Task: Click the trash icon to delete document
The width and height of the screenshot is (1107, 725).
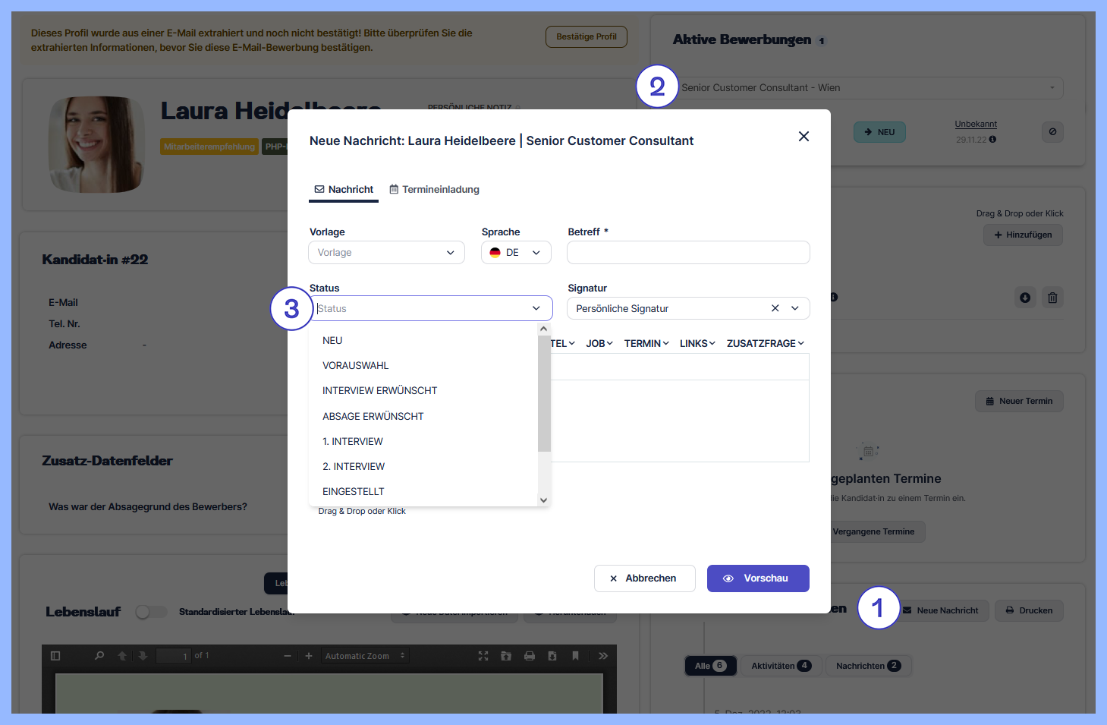Action: (1052, 298)
